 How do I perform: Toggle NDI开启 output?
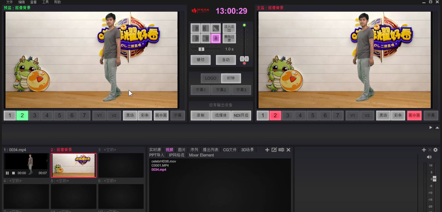[241, 115]
